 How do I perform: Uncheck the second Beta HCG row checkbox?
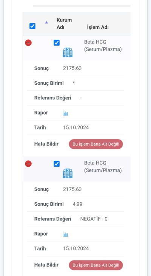pyautogui.click(x=57, y=164)
